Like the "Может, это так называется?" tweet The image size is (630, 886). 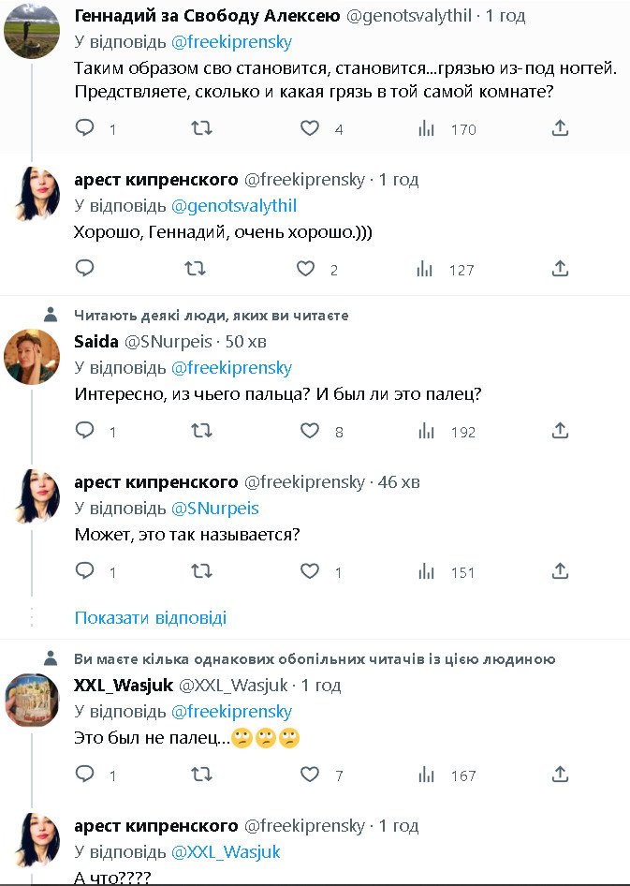310,571
